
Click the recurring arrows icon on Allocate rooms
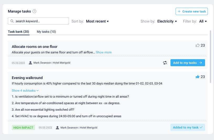165,63
